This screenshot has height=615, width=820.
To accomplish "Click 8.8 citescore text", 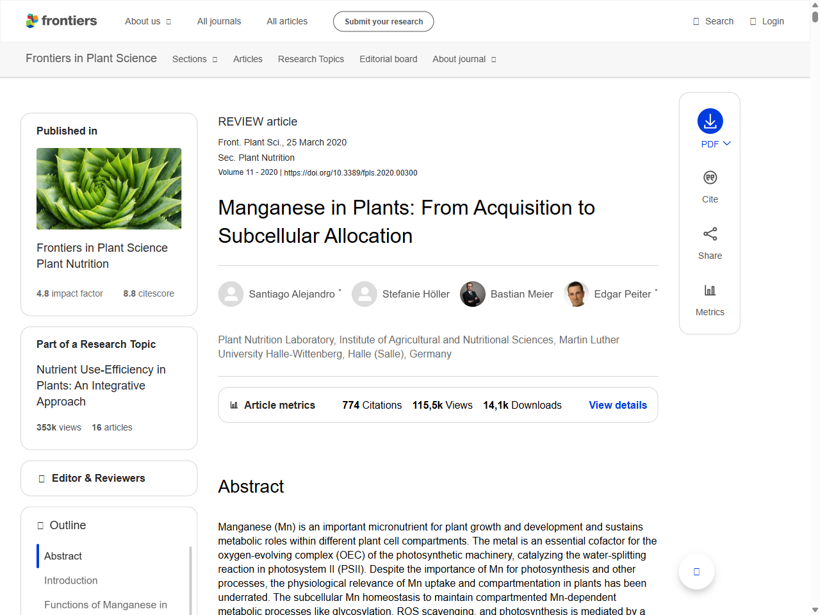I will click(x=149, y=293).
